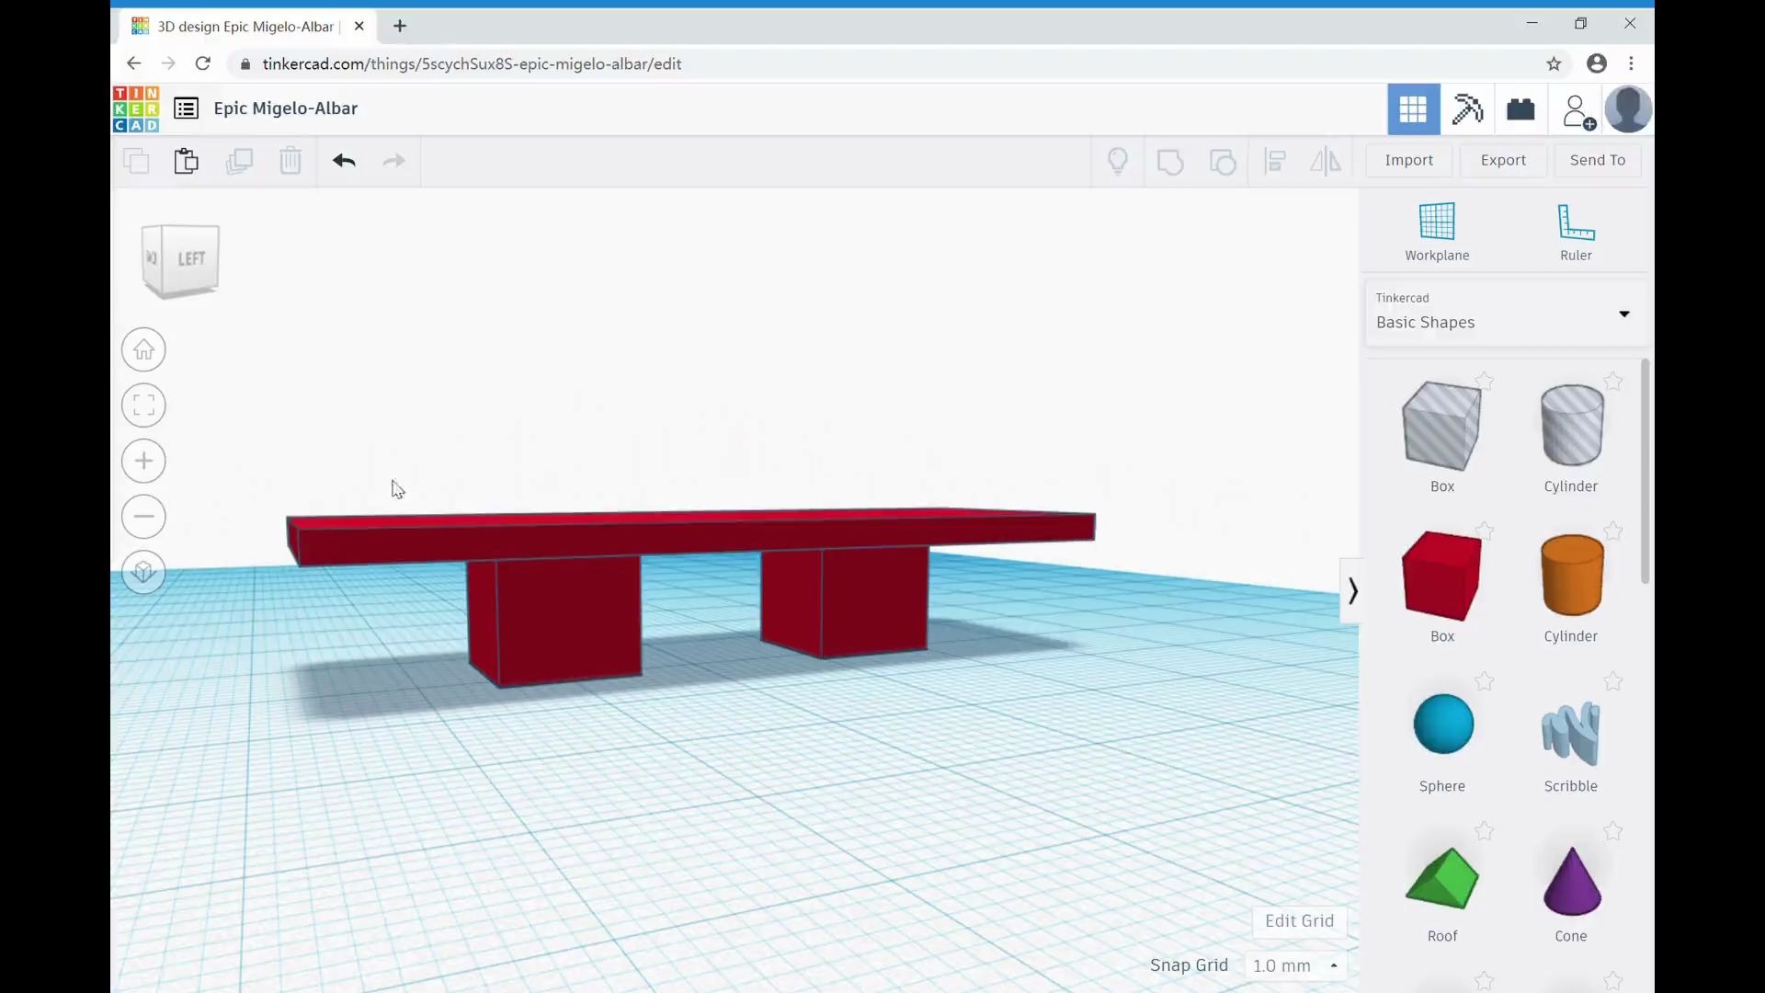Open the Snap Grid 1.0 mm dropdown

click(x=1295, y=965)
